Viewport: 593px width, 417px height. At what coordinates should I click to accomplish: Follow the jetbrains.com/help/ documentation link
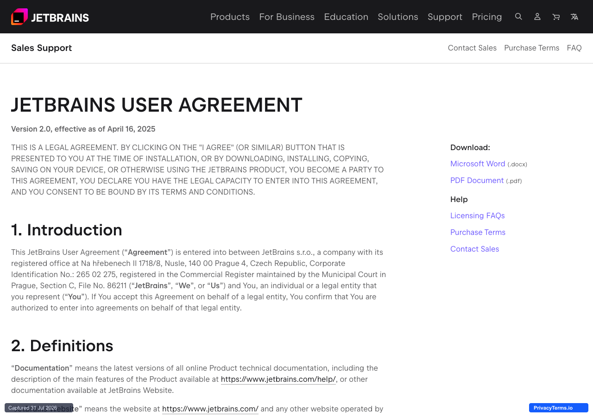(278, 379)
